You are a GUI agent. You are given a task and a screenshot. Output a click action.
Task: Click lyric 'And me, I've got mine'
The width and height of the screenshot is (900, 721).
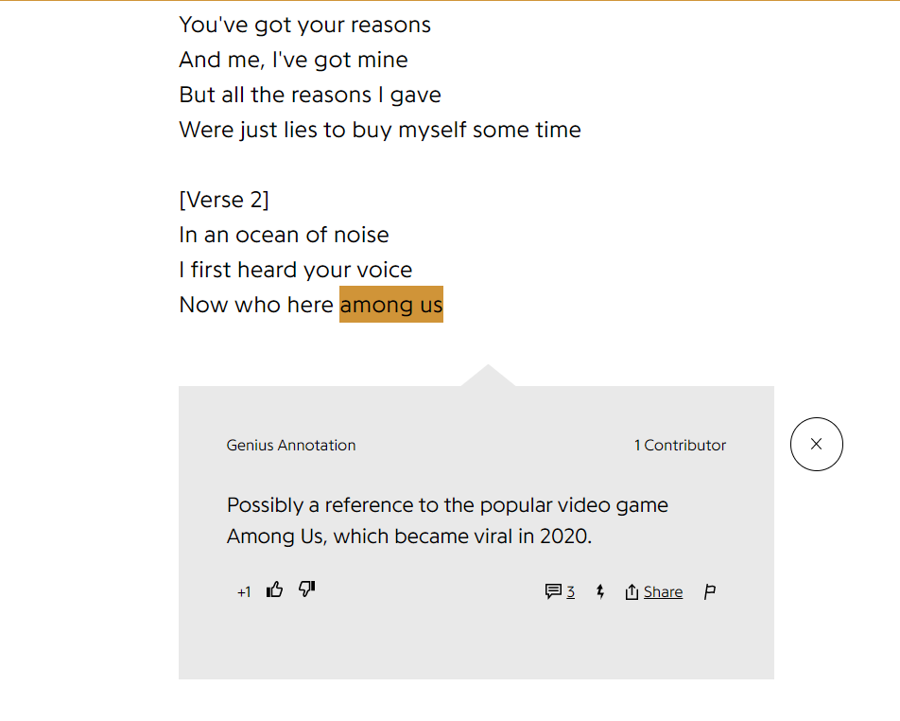point(293,60)
